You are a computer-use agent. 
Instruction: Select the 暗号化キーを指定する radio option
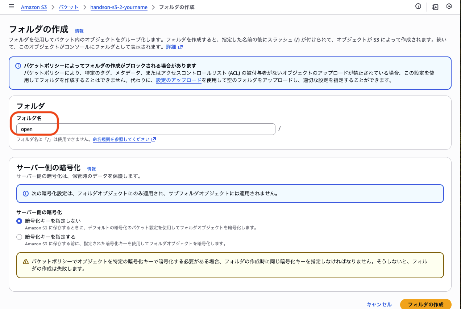point(19,237)
